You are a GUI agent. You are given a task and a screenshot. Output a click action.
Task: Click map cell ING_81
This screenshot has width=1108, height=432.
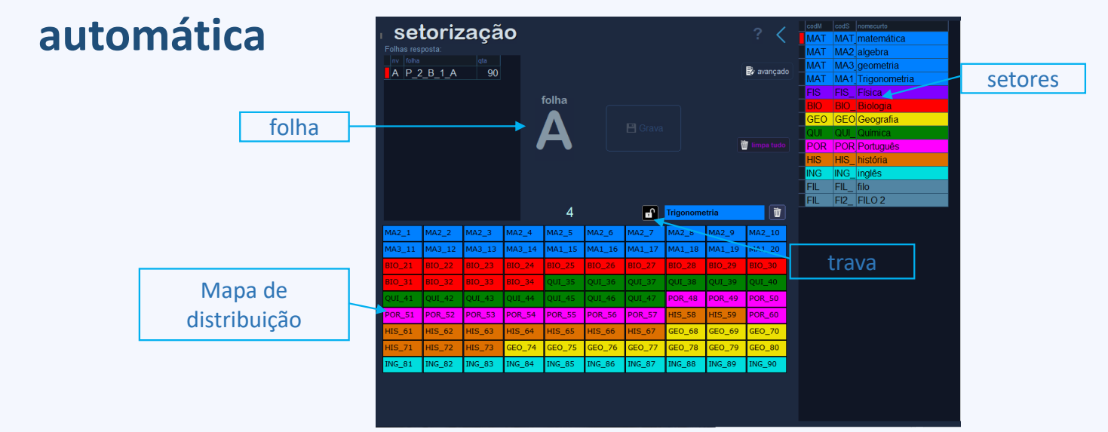(x=402, y=364)
